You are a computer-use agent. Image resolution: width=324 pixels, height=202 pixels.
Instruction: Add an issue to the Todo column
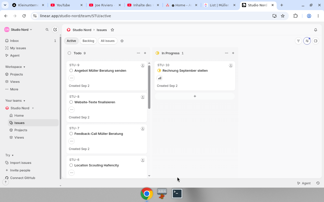tap(145, 53)
